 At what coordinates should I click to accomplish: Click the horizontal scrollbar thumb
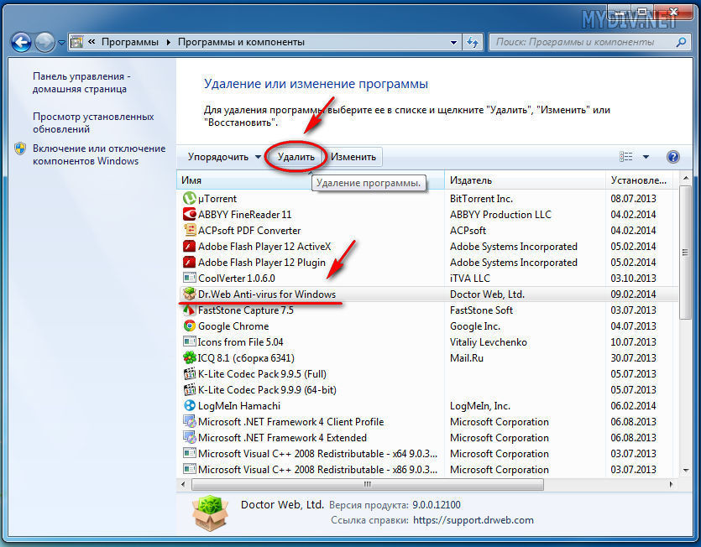pos(367,484)
